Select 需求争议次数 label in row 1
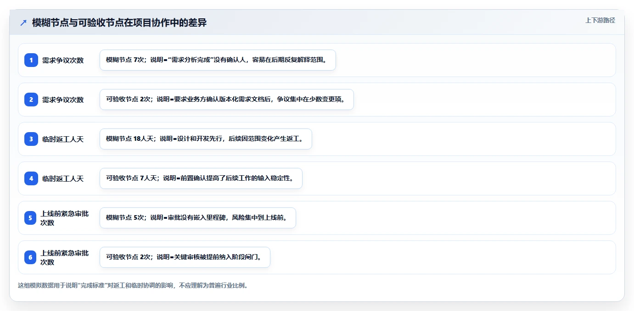This screenshot has height=311, width=634. 63,60
